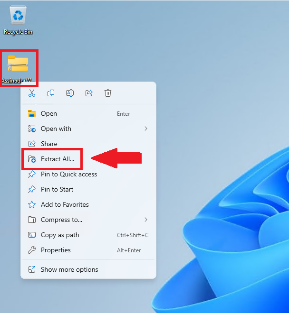Click the zip icon beside Compress to...

(x=32, y=220)
